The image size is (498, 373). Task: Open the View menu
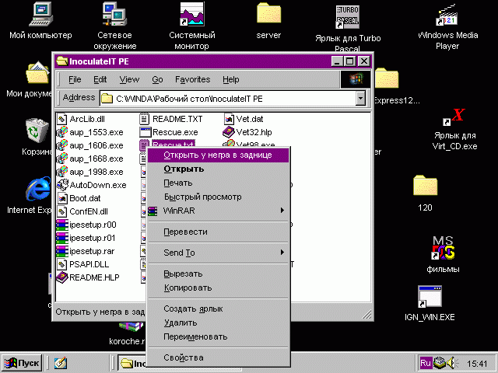129,79
